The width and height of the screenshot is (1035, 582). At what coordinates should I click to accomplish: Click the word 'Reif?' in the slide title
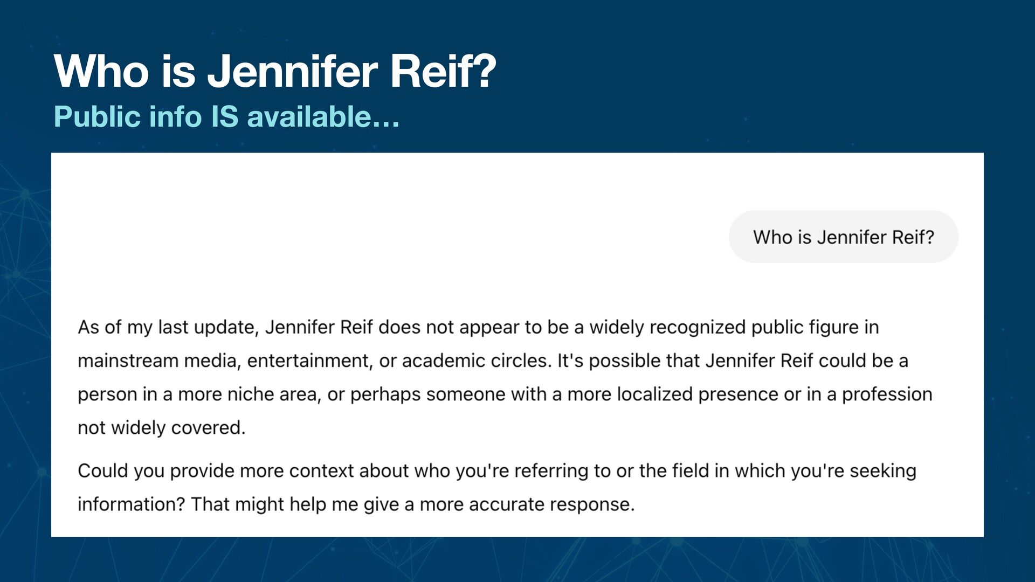pos(443,71)
